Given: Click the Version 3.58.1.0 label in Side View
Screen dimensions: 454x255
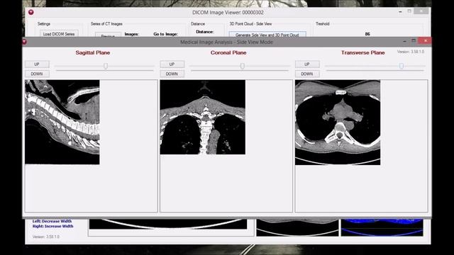Looking at the screenshot, I should 411,52.
